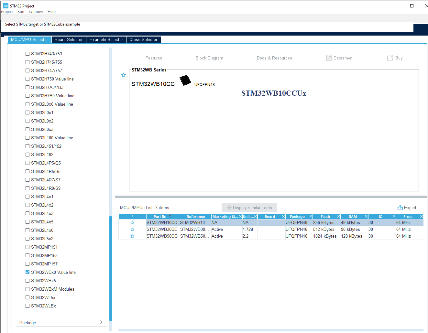The height and width of the screenshot is (333, 428).
Task: Maximize the STM32 Project window
Action: 412,6
